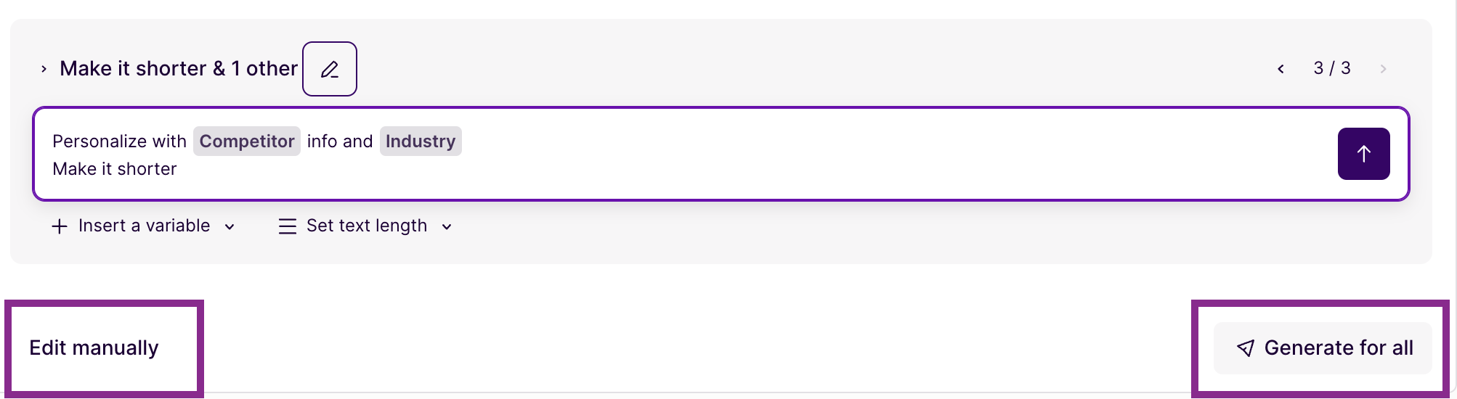Screen dimensions: 1457x399
Task: Click the plus icon for Insert a variable
Action: click(x=60, y=226)
